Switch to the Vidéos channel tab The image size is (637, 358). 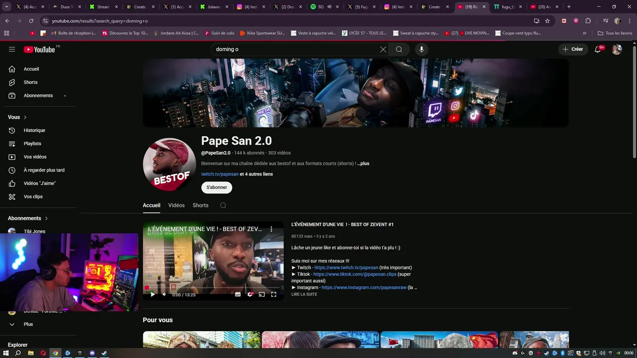tap(176, 205)
